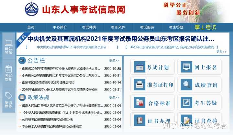The image size is (233, 135).
Task: Click the 证书查验 document icon
Action: tap(186, 121)
